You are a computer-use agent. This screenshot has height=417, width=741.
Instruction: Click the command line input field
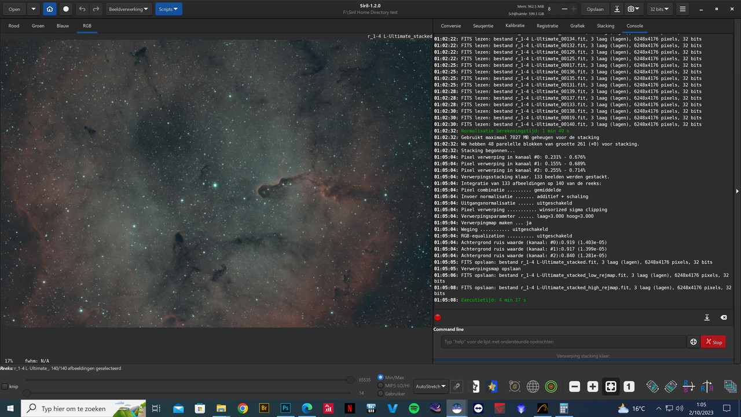[x=562, y=342]
